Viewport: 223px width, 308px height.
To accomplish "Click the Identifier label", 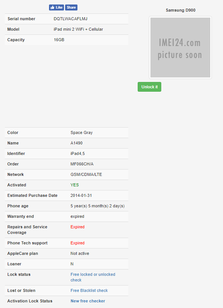I will pyautogui.click(x=16, y=153).
